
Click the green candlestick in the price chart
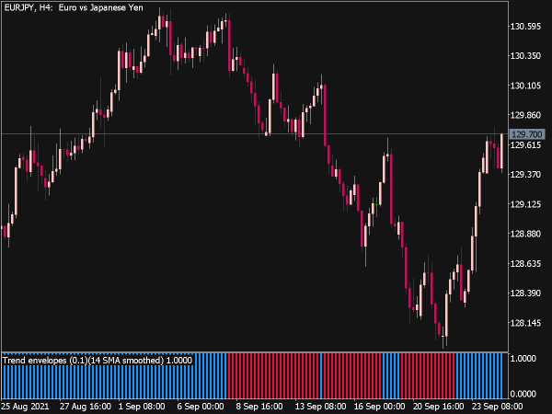point(376,207)
